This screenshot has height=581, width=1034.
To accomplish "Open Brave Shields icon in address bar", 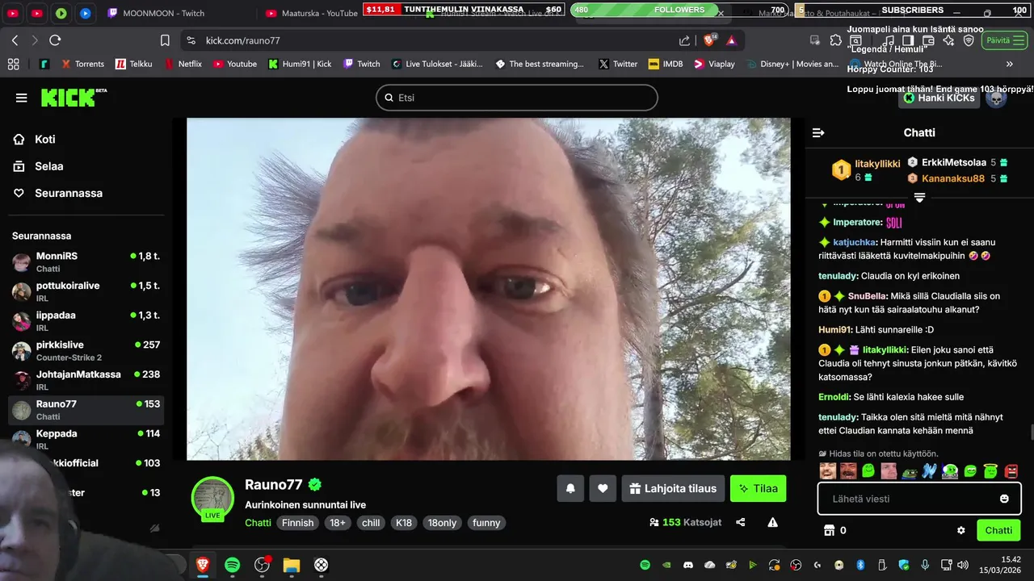I will click(711, 40).
